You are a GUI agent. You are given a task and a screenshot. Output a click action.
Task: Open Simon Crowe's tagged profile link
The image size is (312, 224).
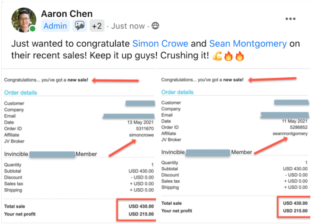point(160,44)
